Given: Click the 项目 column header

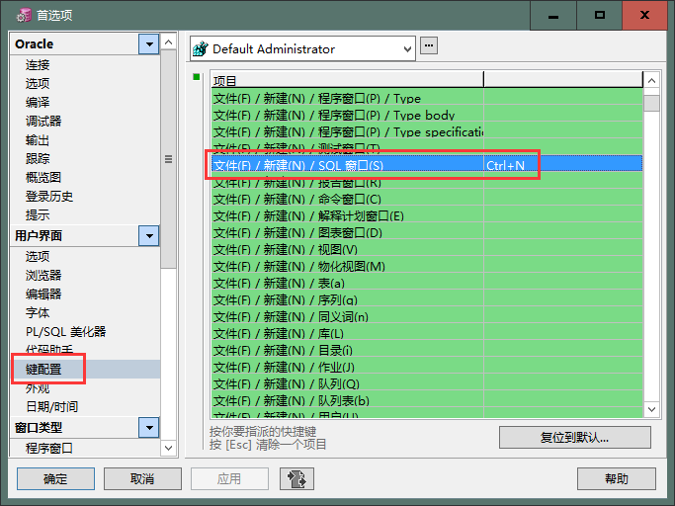Looking at the screenshot, I should point(347,80).
